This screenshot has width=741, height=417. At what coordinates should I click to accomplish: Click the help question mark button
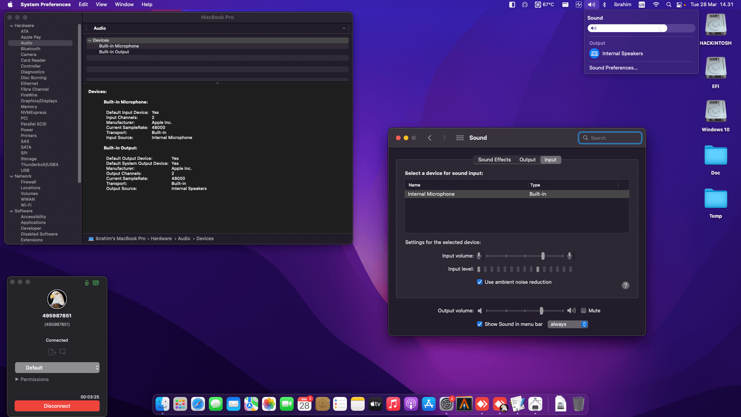(626, 285)
